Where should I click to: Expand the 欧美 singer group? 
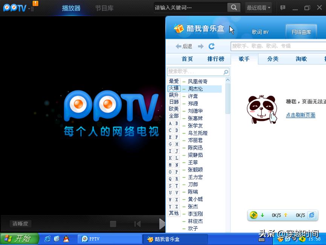coord(173,109)
